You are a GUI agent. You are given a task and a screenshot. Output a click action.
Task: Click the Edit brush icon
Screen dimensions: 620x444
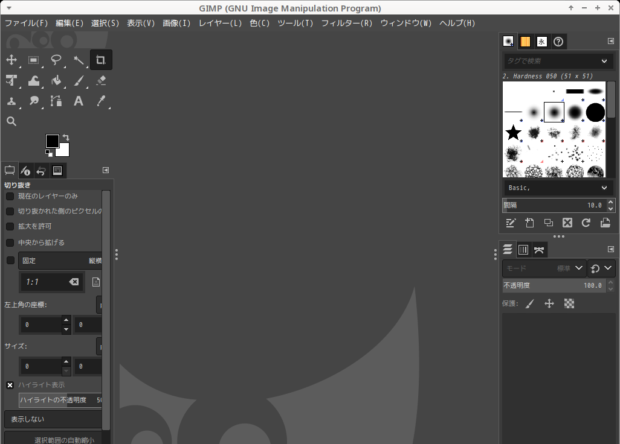[x=511, y=223]
